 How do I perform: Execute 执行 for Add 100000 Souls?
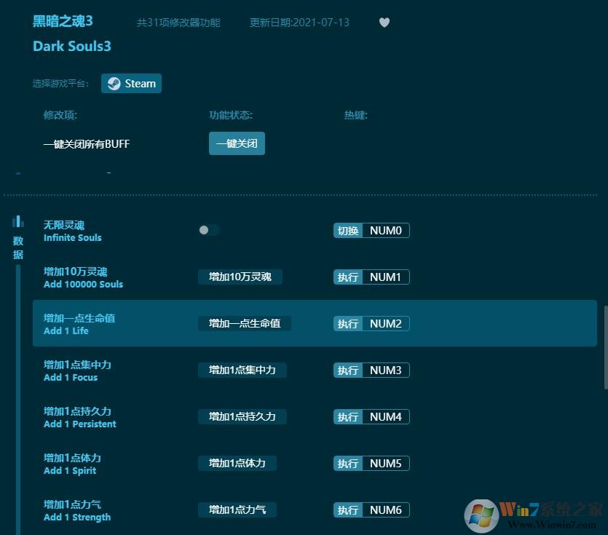click(347, 277)
